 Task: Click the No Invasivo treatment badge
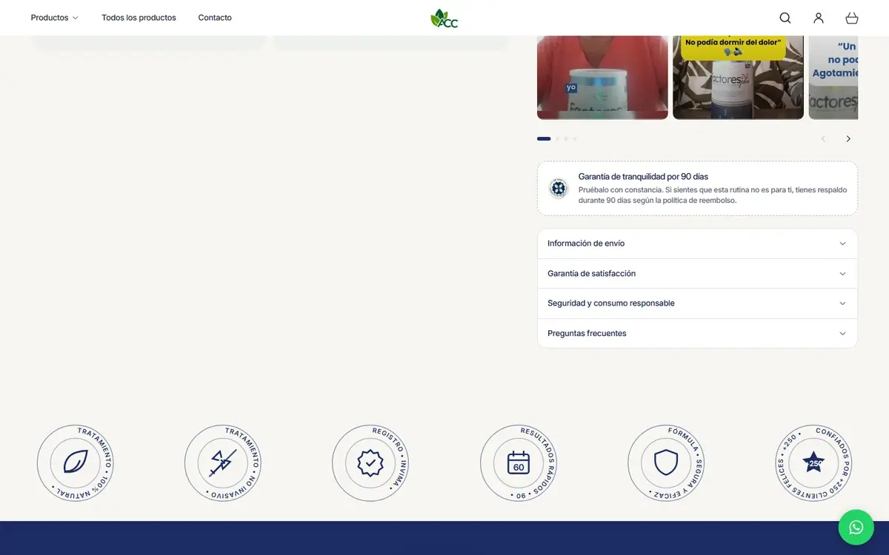coord(223,463)
